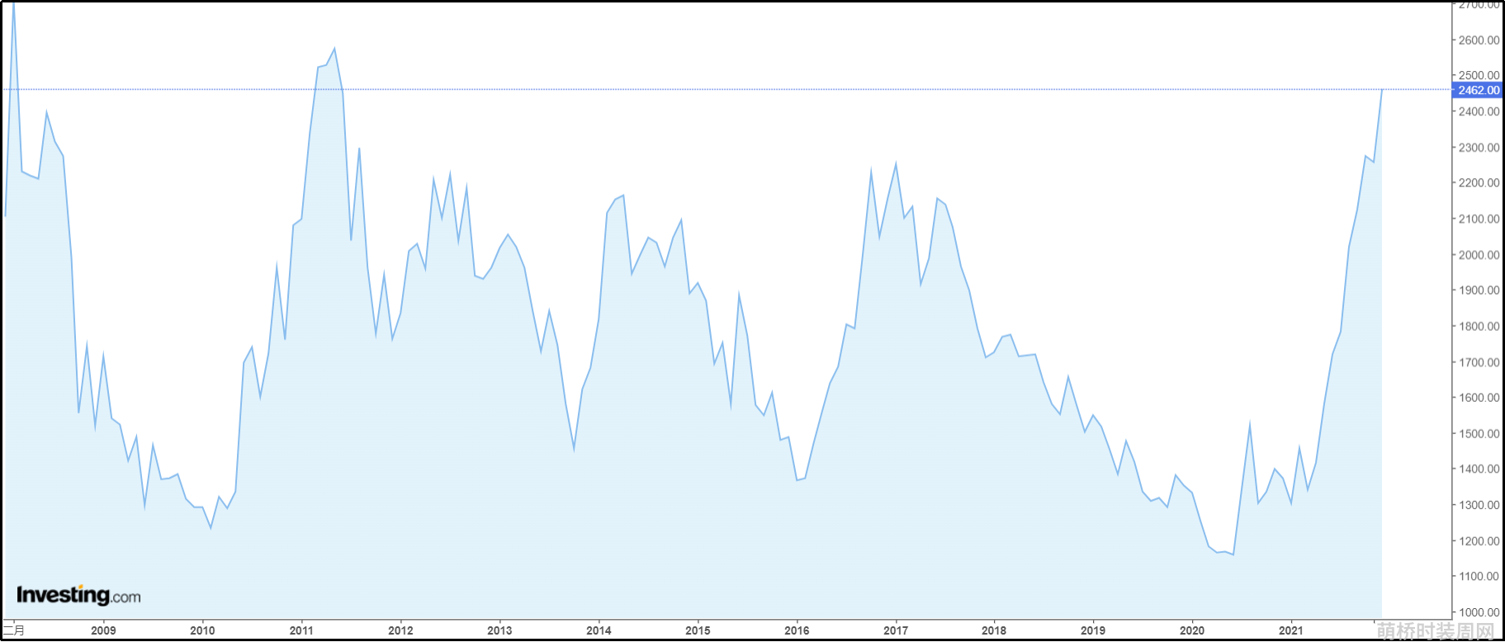Click the current price label 2462.00
This screenshot has width=1505, height=642.
point(1477,90)
